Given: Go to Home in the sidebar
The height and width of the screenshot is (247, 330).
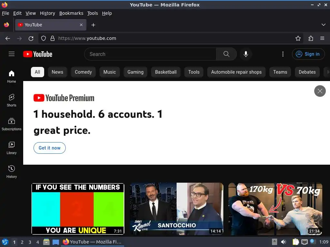Looking at the screenshot, I should pos(12,77).
